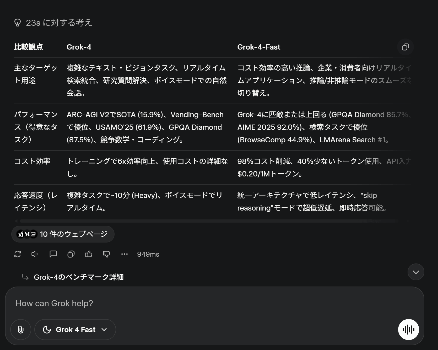The image size is (438, 350).
Task: Start voice mode with the waveform button
Action: coord(408,330)
